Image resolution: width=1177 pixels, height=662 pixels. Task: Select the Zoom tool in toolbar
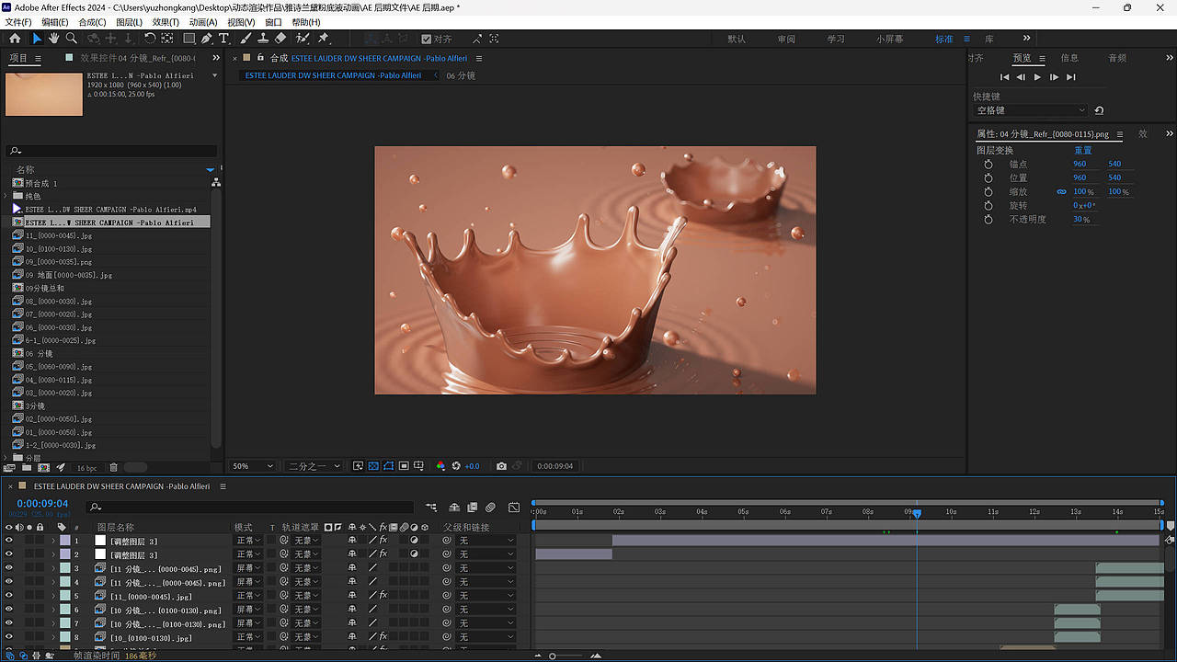(72, 39)
